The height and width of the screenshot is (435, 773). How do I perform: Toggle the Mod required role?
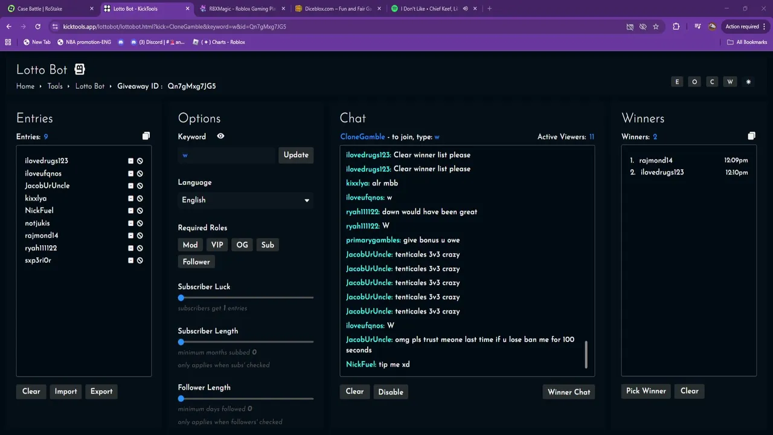[190, 245]
